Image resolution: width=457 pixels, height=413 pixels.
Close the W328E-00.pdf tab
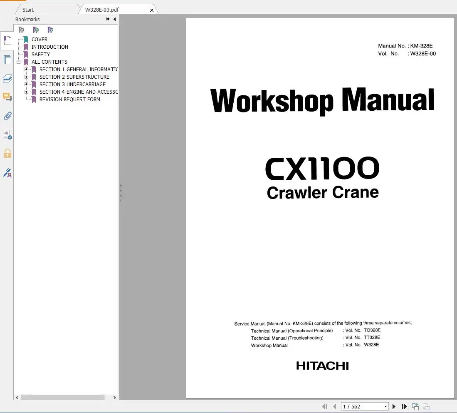[151, 10]
